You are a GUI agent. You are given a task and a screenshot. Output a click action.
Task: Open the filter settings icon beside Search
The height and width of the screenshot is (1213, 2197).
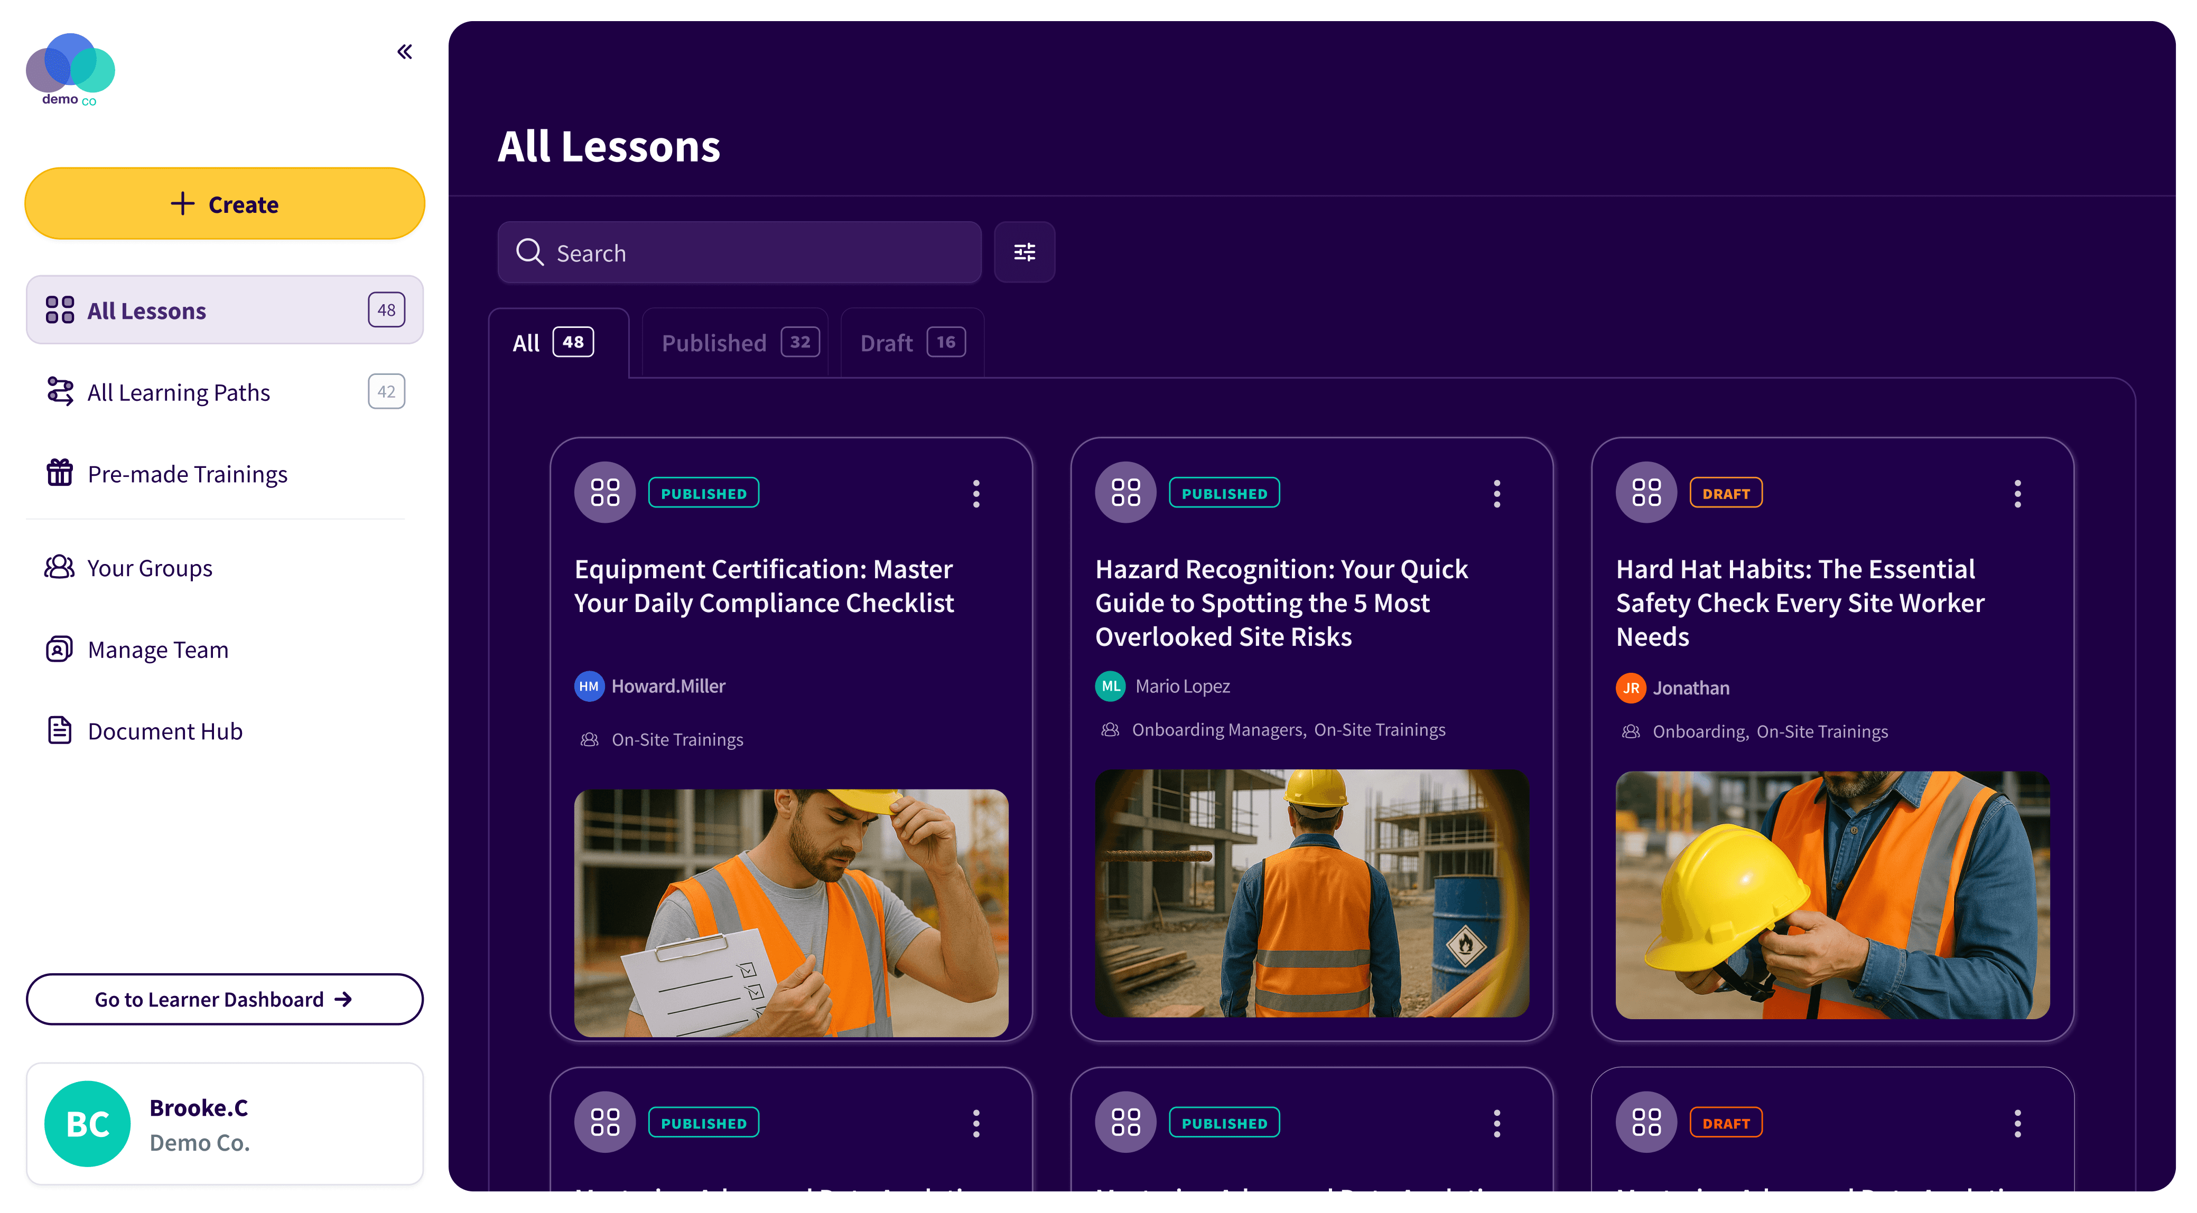click(1025, 252)
